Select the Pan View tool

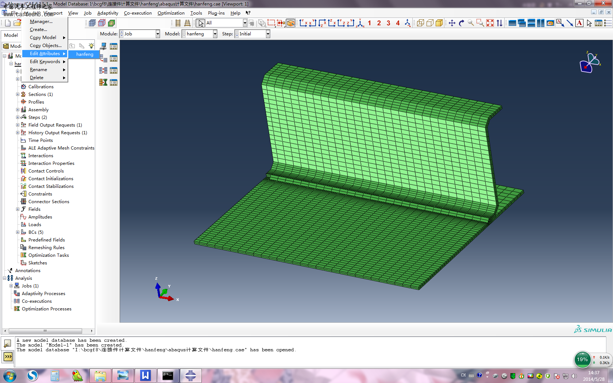coord(452,23)
